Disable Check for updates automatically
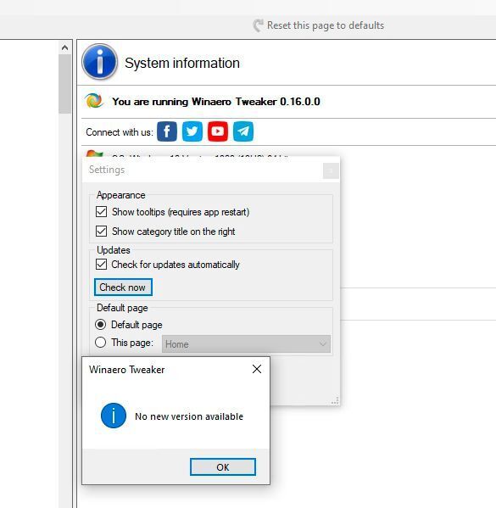 coord(101,265)
